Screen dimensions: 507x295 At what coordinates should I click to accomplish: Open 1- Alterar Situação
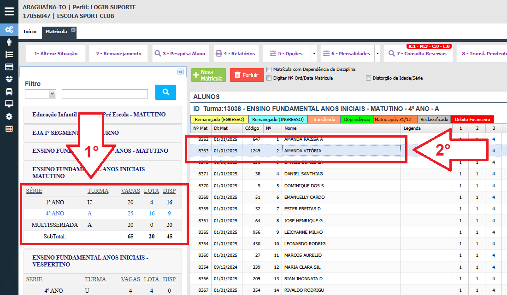coord(56,53)
